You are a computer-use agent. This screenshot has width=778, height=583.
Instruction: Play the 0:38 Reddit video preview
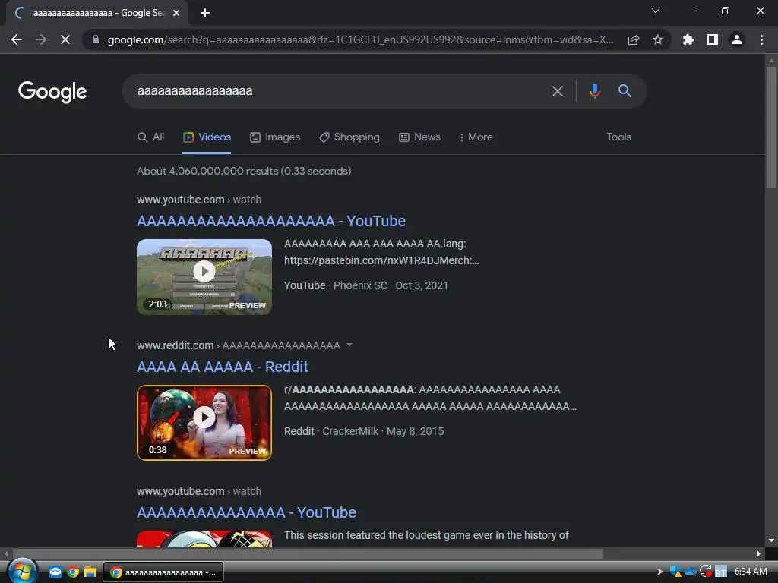(x=204, y=422)
